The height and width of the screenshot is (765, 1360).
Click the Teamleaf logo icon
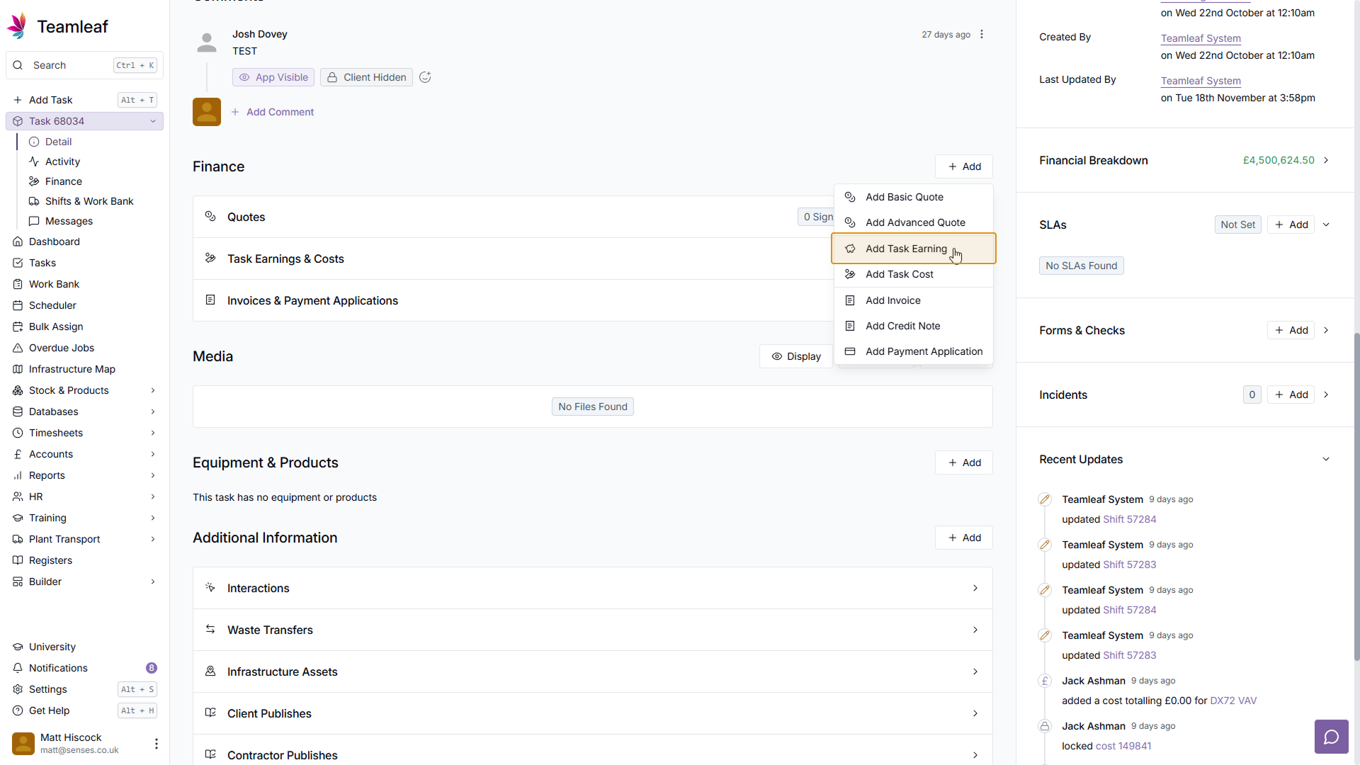tap(17, 26)
